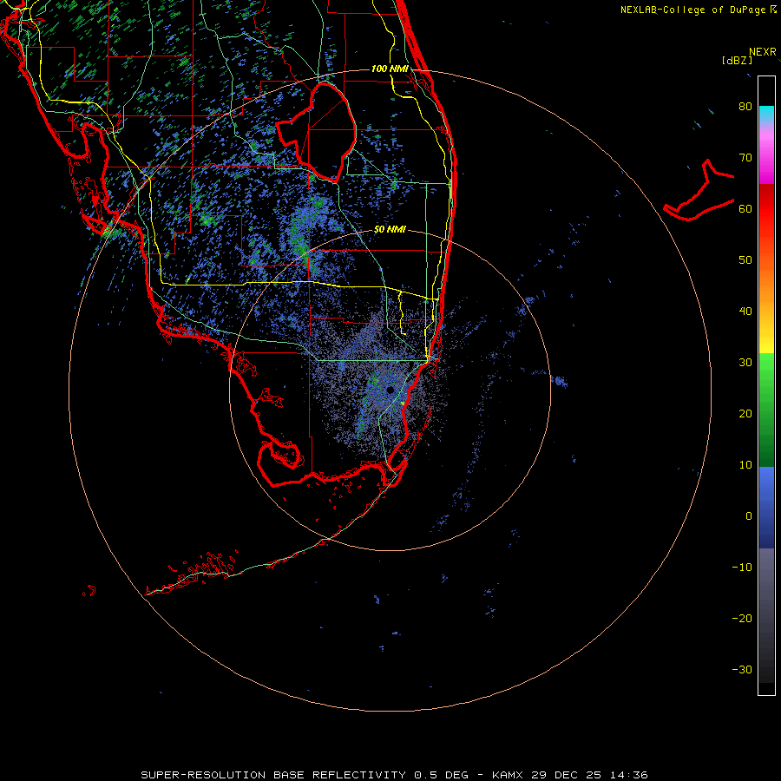The width and height of the screenshot is (781, 781).
Task: Click the 60 value on dBZ scale
Action: click(745, 208)
